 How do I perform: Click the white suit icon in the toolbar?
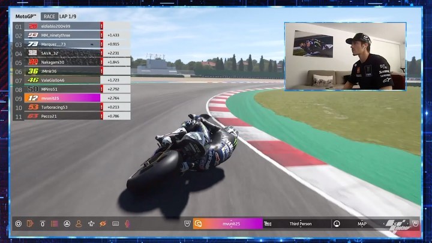point(91,224)
